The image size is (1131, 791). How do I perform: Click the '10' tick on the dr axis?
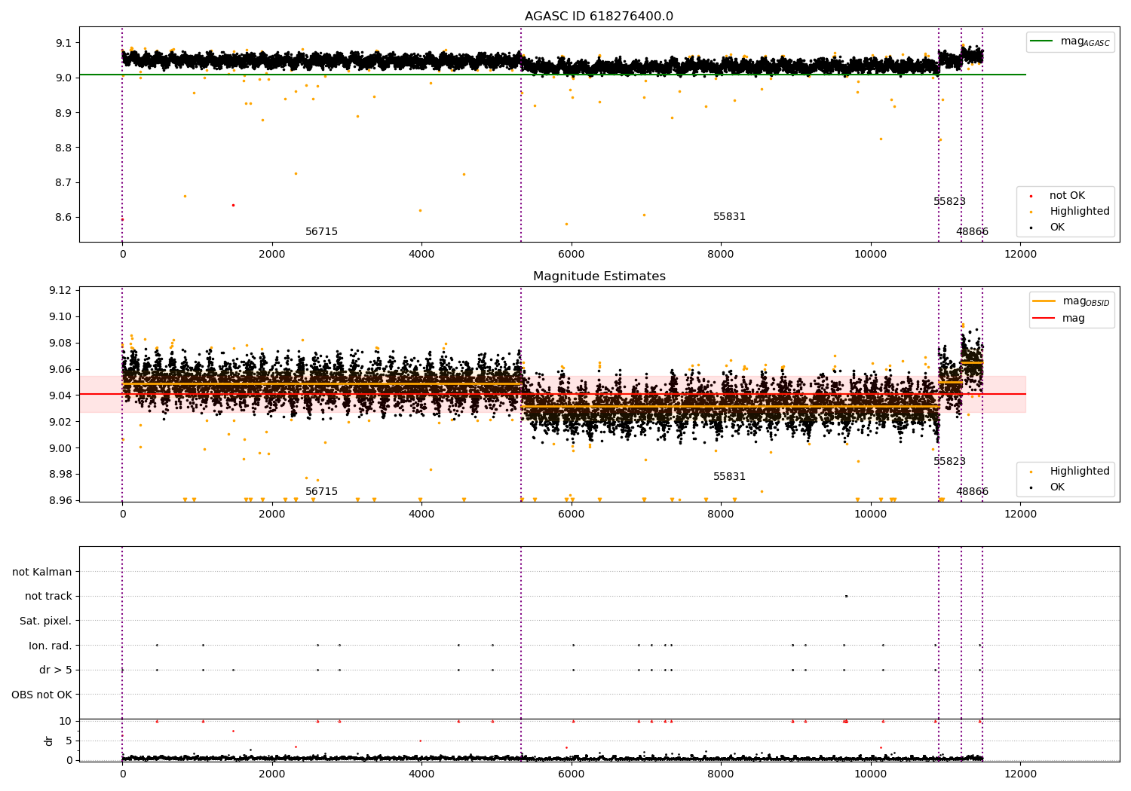[66, 721]
